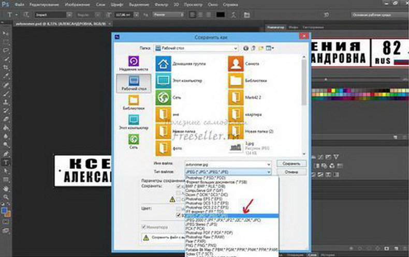The height and width of the screenshot is (257, 409).
Task: Select the Eyedropper tool
Action: pyautogui.click(x=6, y=76)
